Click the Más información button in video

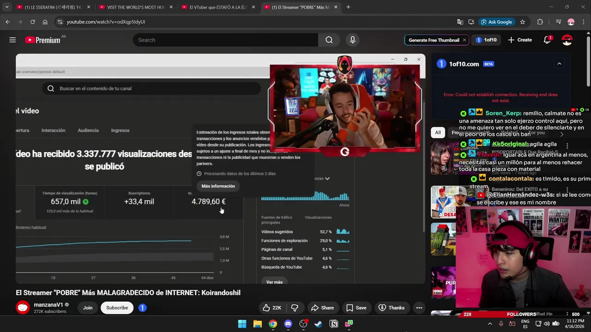[218, 186]
